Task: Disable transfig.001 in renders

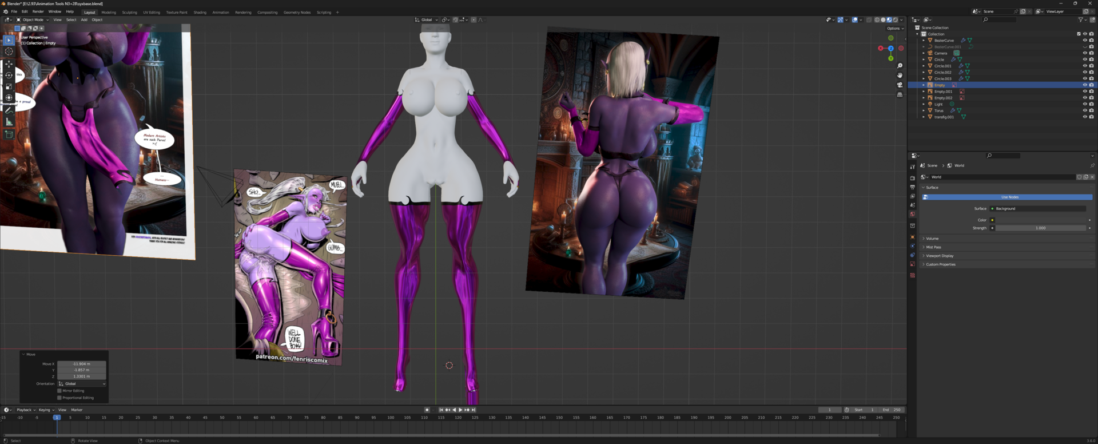Action: pos(1091,117)
